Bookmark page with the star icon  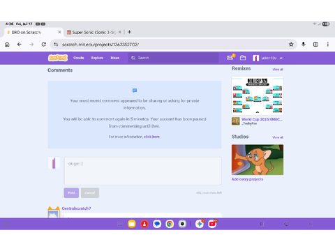coord(291,45)
